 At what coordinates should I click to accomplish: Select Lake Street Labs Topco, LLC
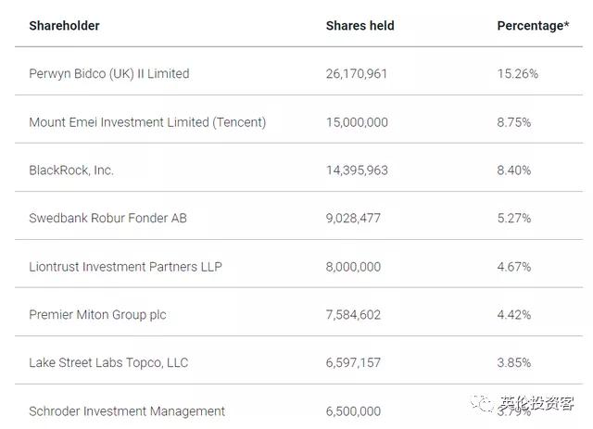[108, 363]
